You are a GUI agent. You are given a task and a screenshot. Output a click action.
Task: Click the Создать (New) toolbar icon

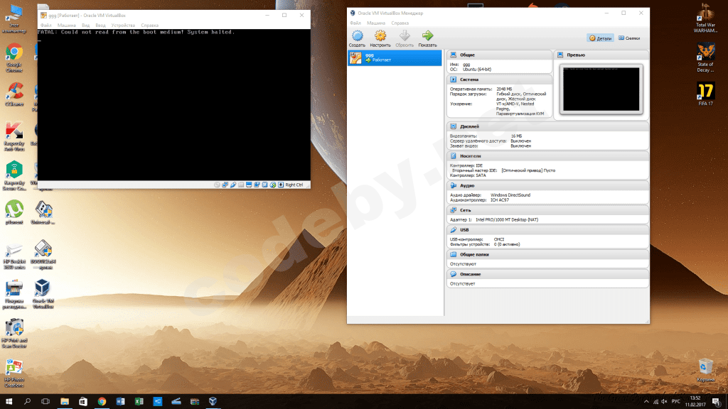(x=357, y=36)
